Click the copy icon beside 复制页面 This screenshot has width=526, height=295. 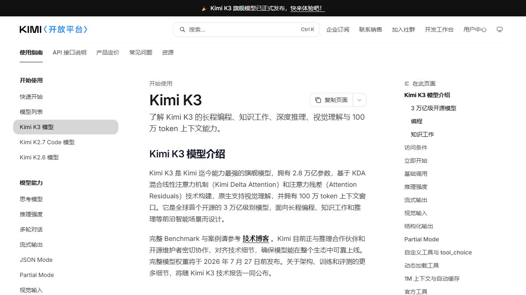coord(318,100)
